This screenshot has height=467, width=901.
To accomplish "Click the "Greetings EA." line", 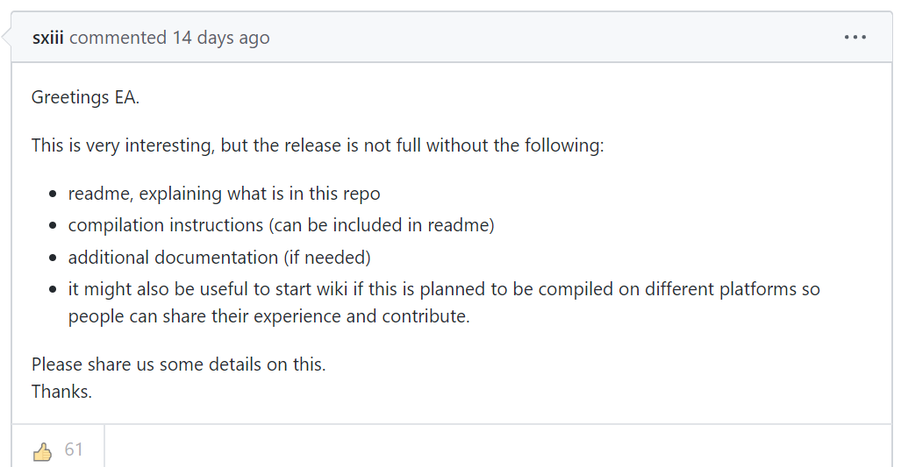I will coord(85,97).
